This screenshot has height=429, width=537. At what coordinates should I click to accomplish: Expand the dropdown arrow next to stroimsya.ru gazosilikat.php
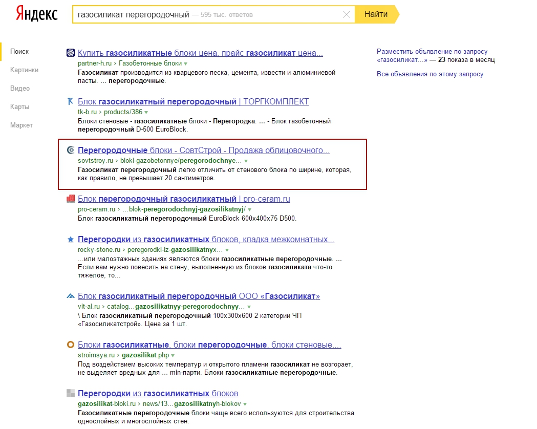coord(173,355)
